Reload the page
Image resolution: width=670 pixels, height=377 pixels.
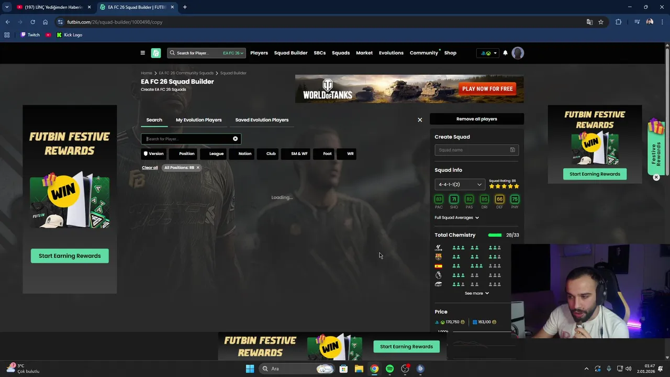tap(32, 22)
